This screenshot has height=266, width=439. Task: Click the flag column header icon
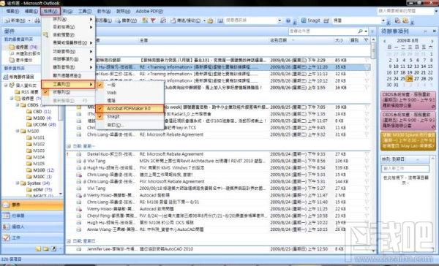point(367,40)
